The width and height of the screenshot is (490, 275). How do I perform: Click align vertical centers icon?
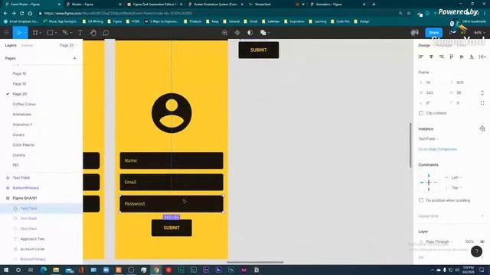coord(462,57)
